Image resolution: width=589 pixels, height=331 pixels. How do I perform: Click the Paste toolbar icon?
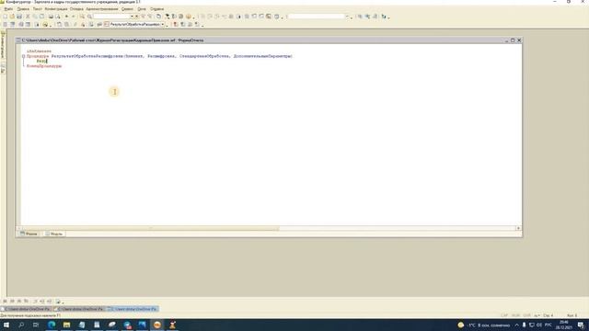[42, 17]
